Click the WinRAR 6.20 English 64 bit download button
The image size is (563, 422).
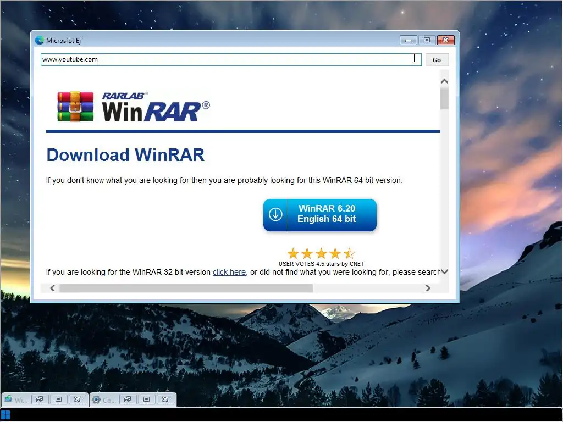tap(319, 215)
